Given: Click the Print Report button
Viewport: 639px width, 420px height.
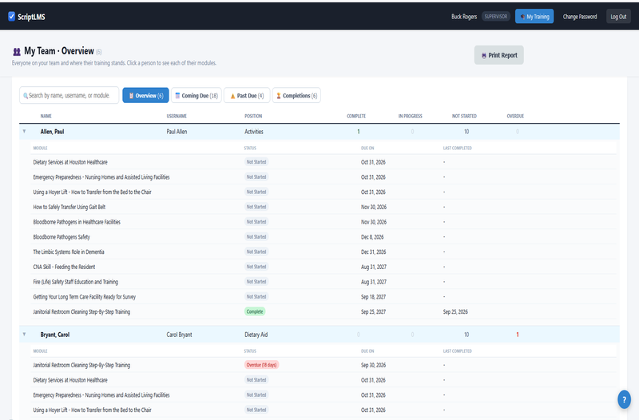Looking at the screenshot, I should pyautogui.click(x=498, y=55).
